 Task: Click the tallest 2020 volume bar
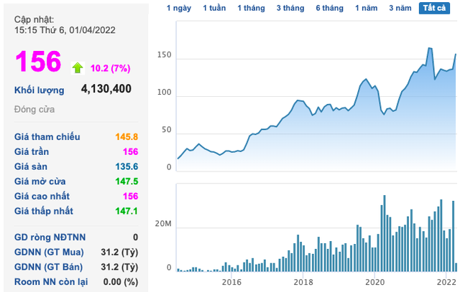point(385,233)
